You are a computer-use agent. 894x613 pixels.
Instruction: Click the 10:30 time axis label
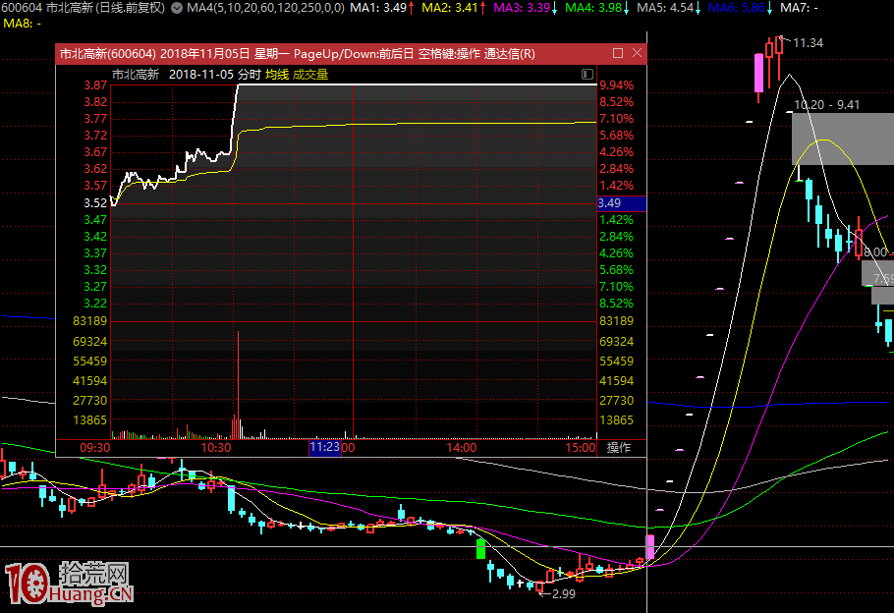[215, 448]
